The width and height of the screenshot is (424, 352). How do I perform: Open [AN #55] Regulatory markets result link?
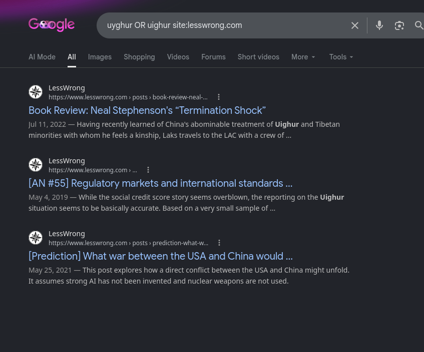point(160,183)
